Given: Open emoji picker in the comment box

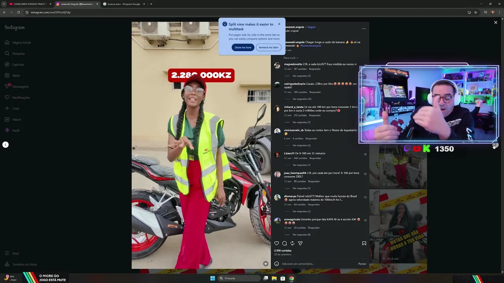Looking at the screenshot, I should coord(276,264).
